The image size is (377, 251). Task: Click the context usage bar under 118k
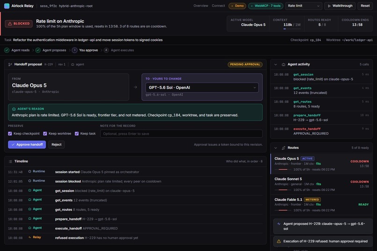click(292, 29)
